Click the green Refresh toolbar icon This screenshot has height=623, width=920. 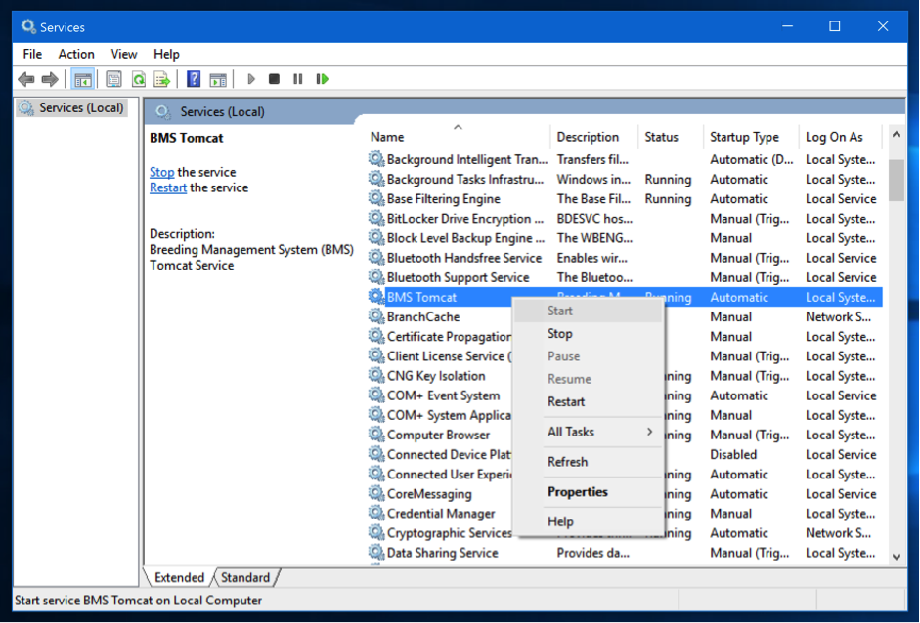tap(139, 79)
